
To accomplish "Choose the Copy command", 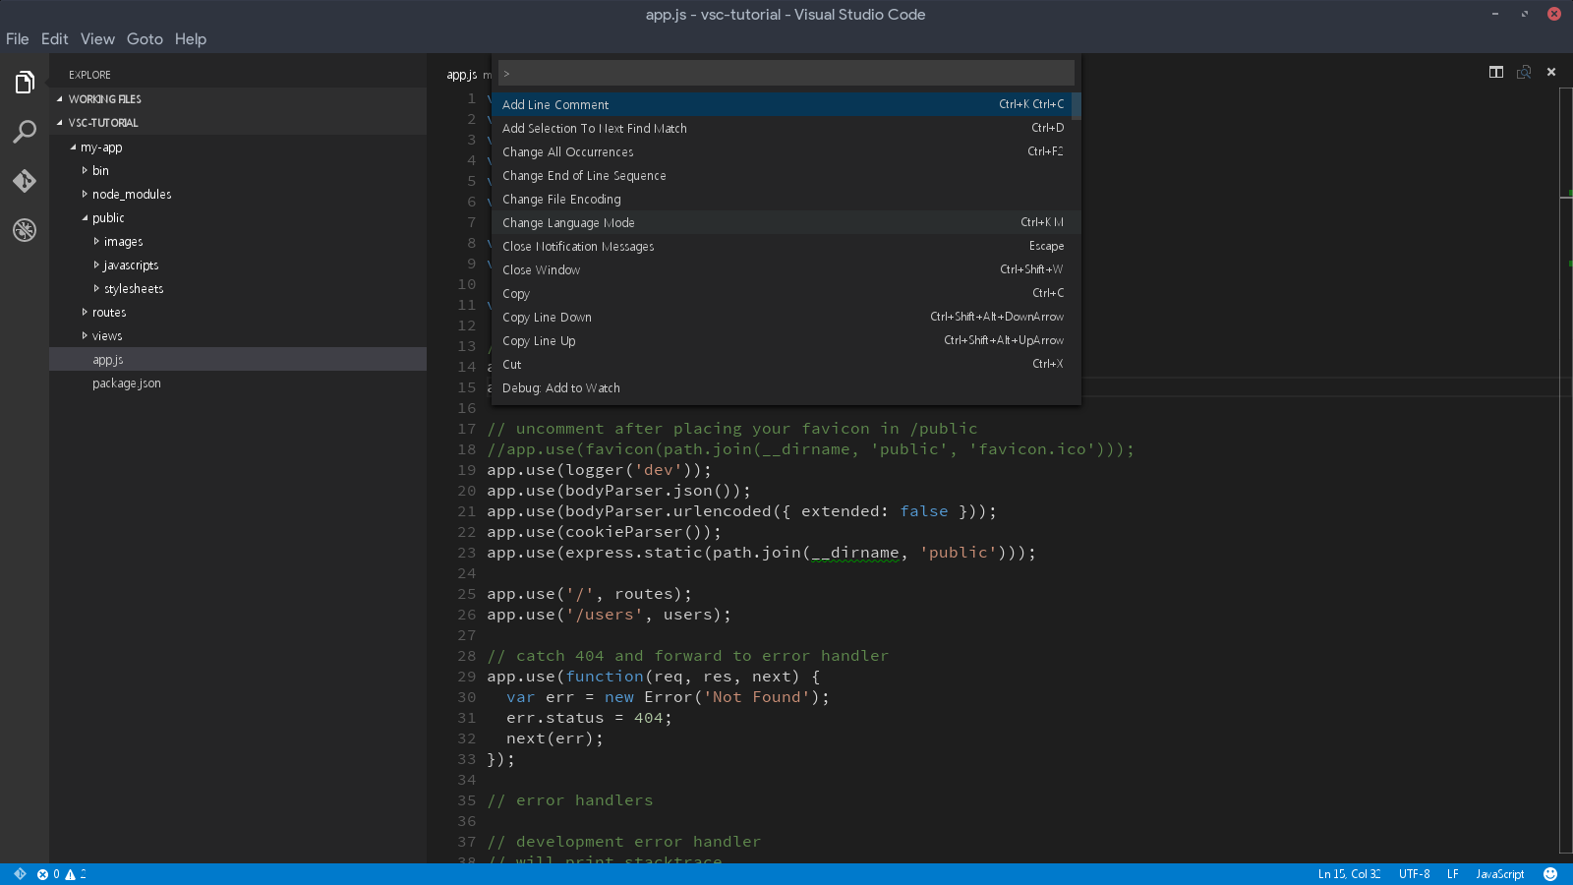I will point(782,293).
